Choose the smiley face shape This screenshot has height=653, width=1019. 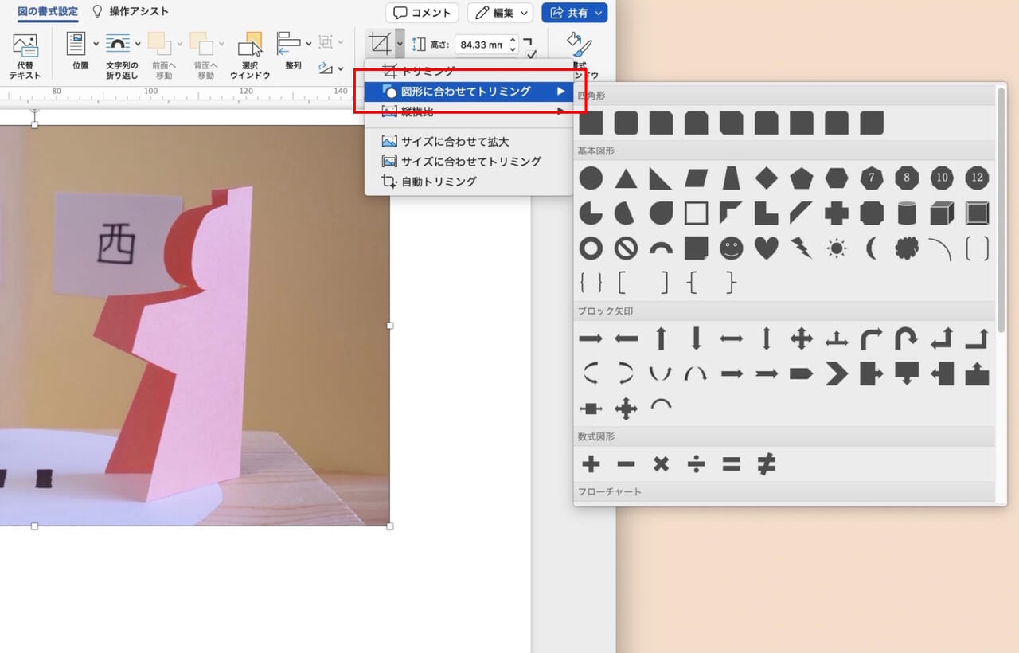click(x=731, y=248)
